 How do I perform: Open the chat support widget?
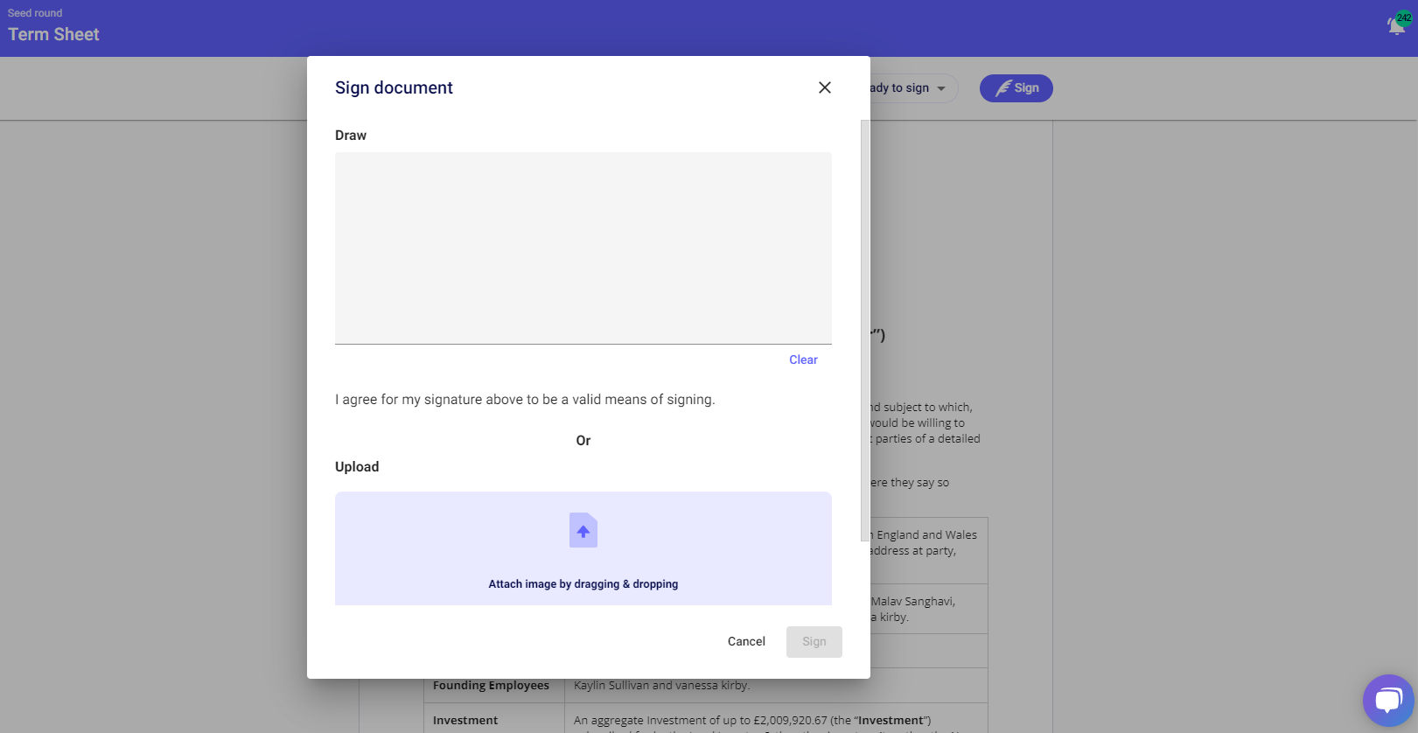[1387, 700]
